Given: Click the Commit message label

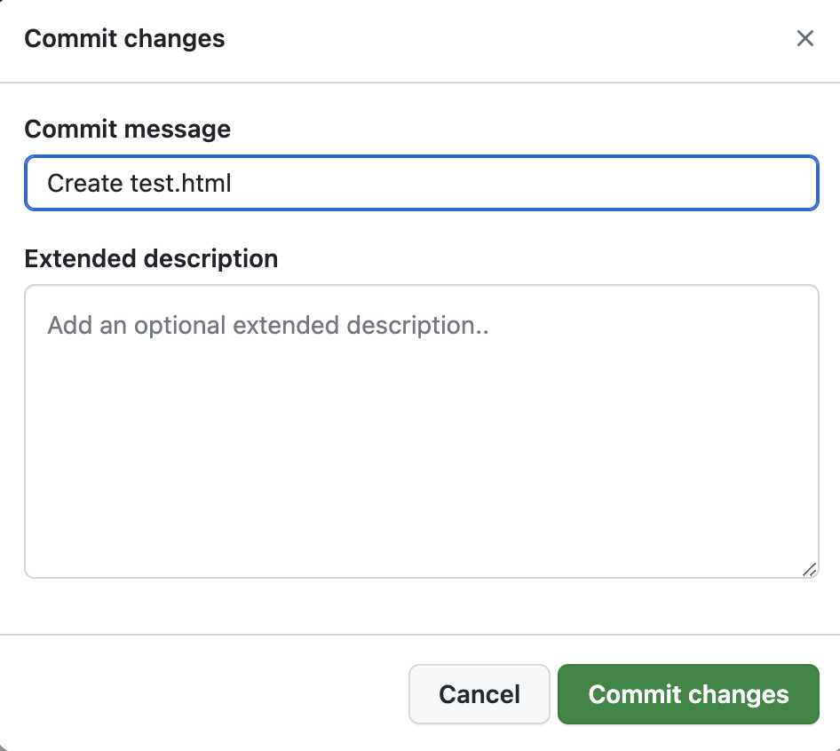Looking at the screenshot, I should point(127,130).
